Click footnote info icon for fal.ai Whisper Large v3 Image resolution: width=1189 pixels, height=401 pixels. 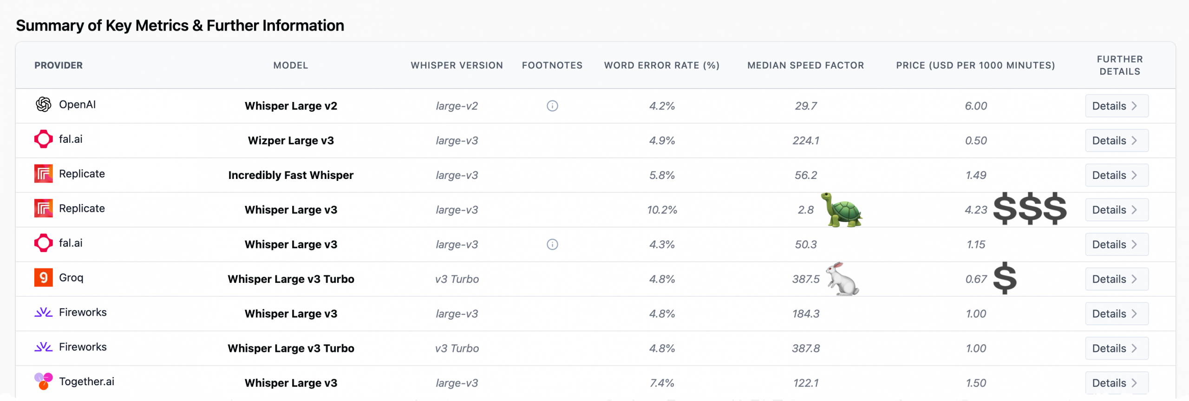pyautogui.click(x=552, y=245)
